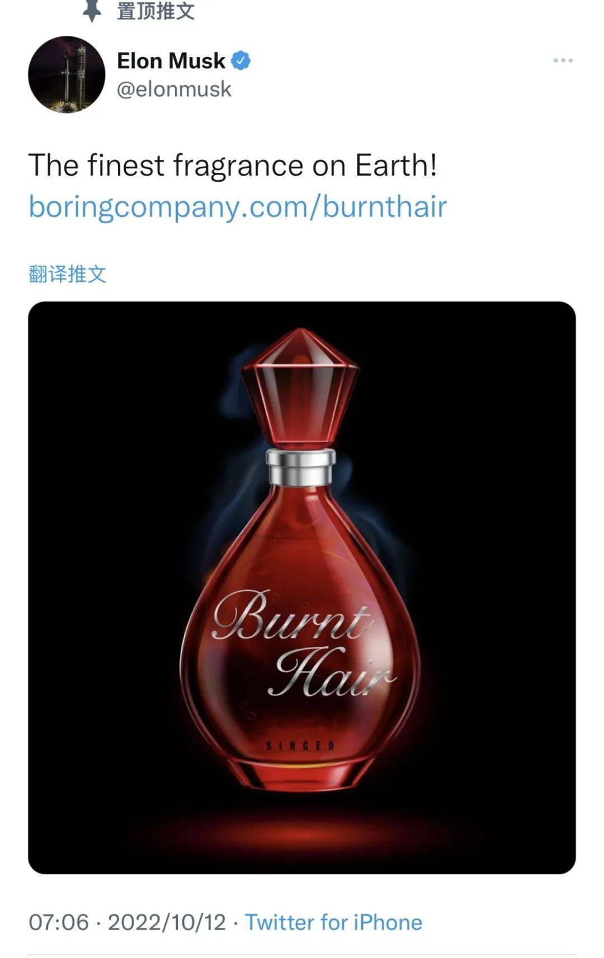Open the boringcompany.com/burnthair link
Screen dimensions: 604x958
(x=238, y=206)
